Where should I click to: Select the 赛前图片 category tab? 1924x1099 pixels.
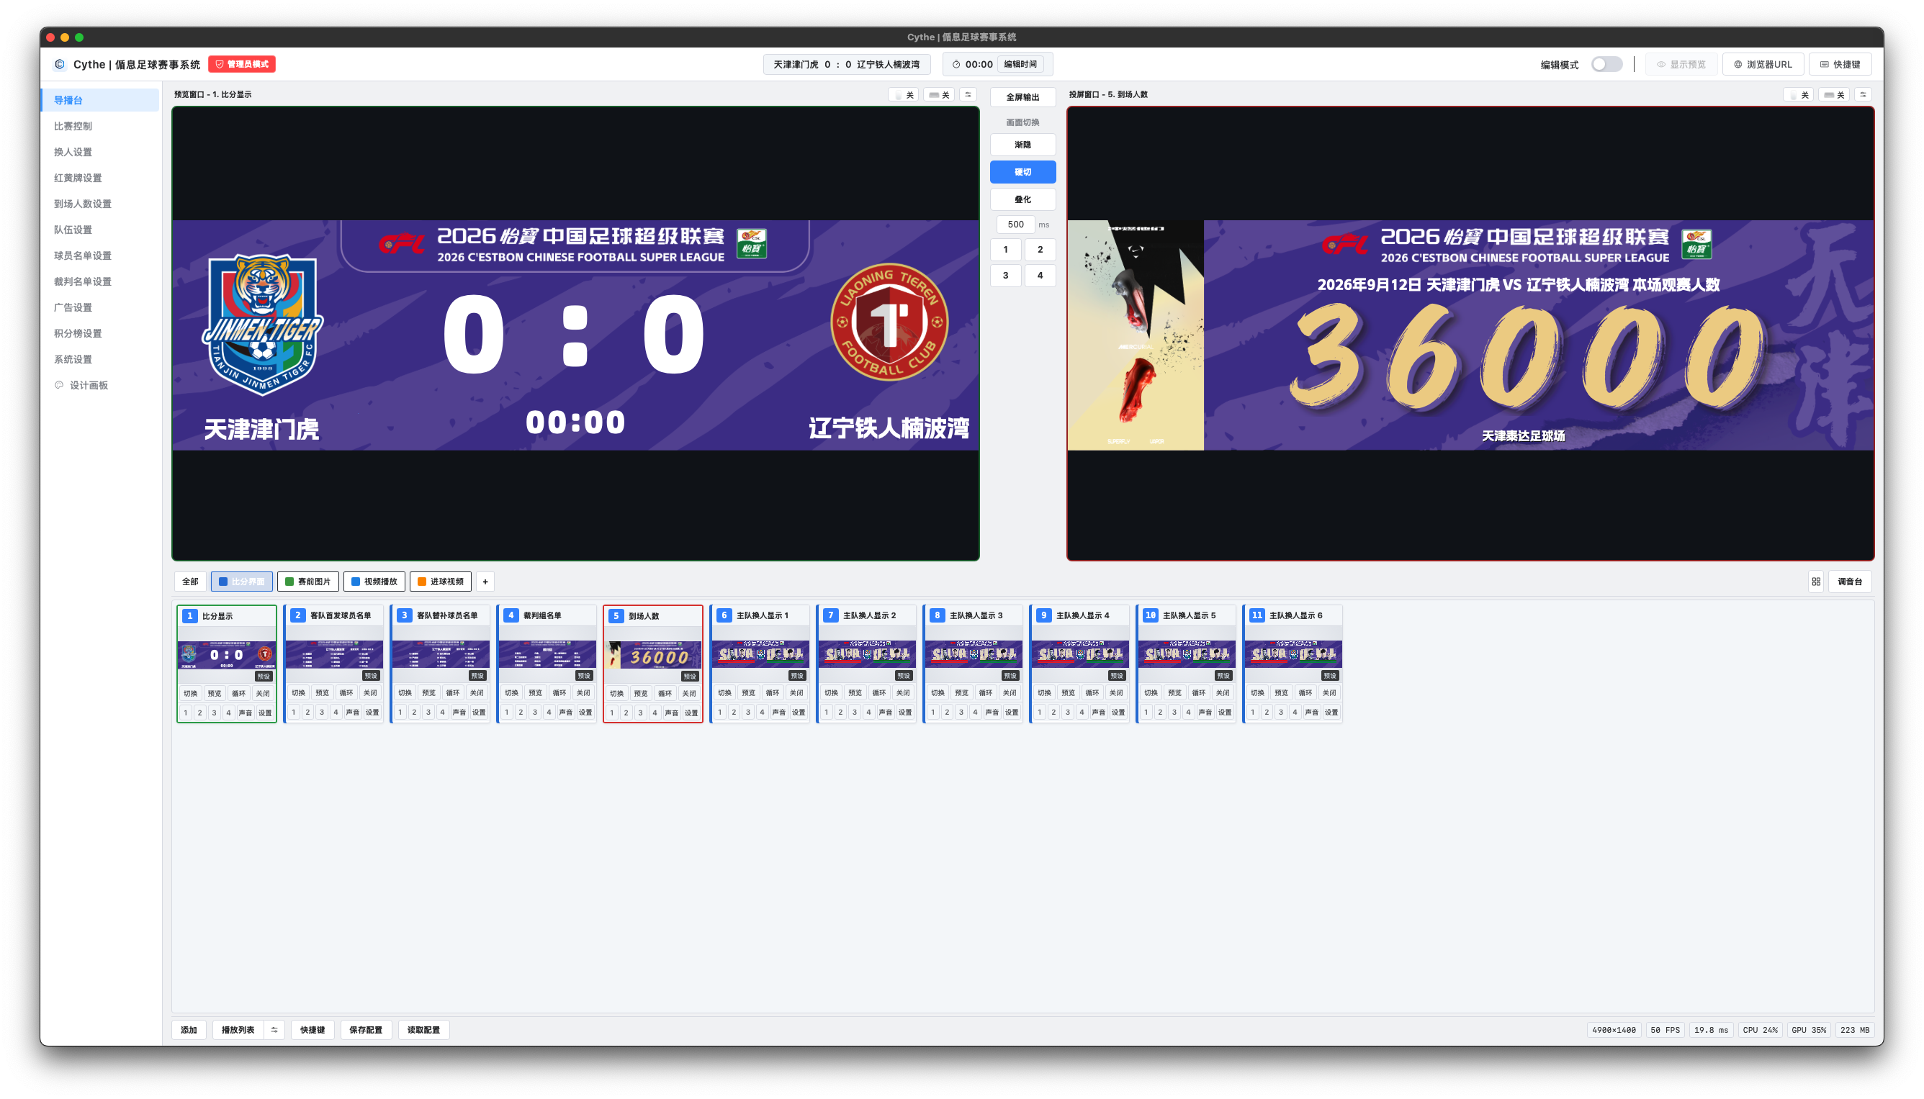point(307,582)
